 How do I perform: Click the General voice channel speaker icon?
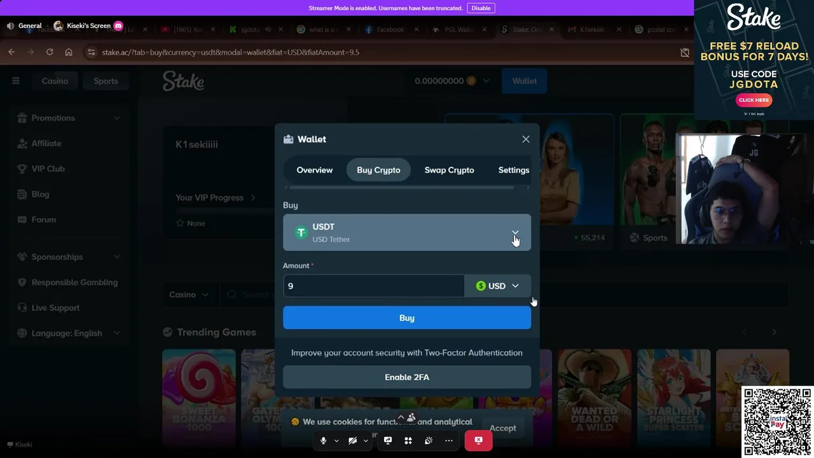tap(10, 26)
